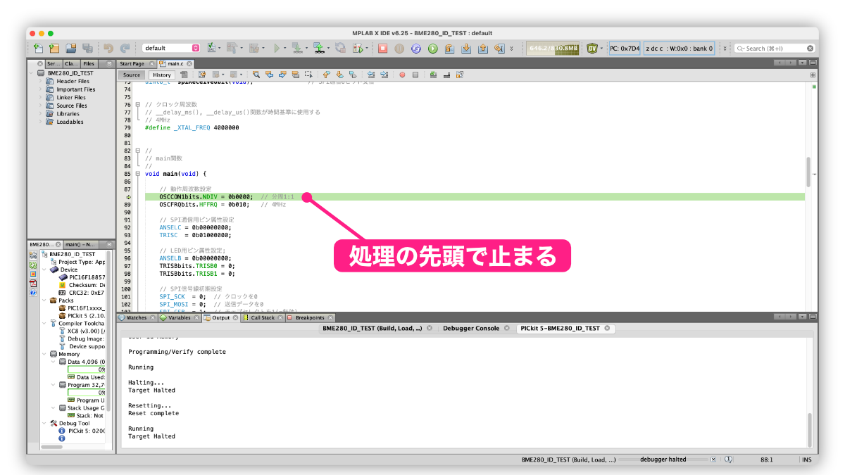Open the default configuration dropdown

click(x=171, y=49)
